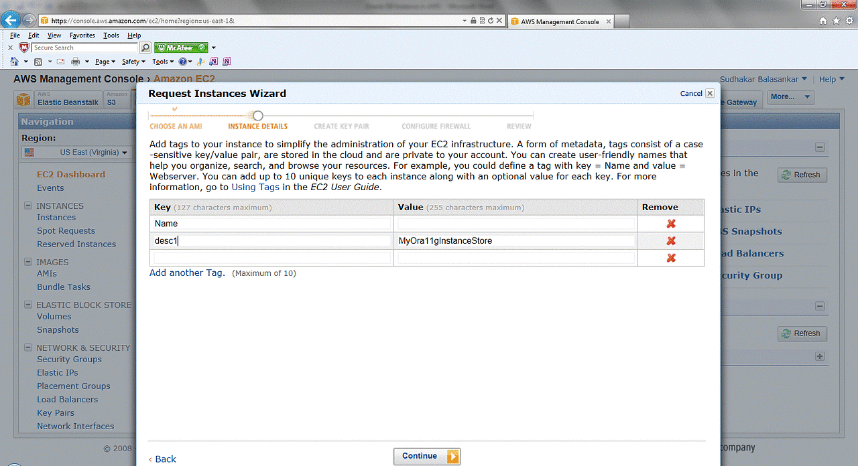The image size is (858, 466).
Task: Open the green McAfee status button
Action: (x=181, y=48)
